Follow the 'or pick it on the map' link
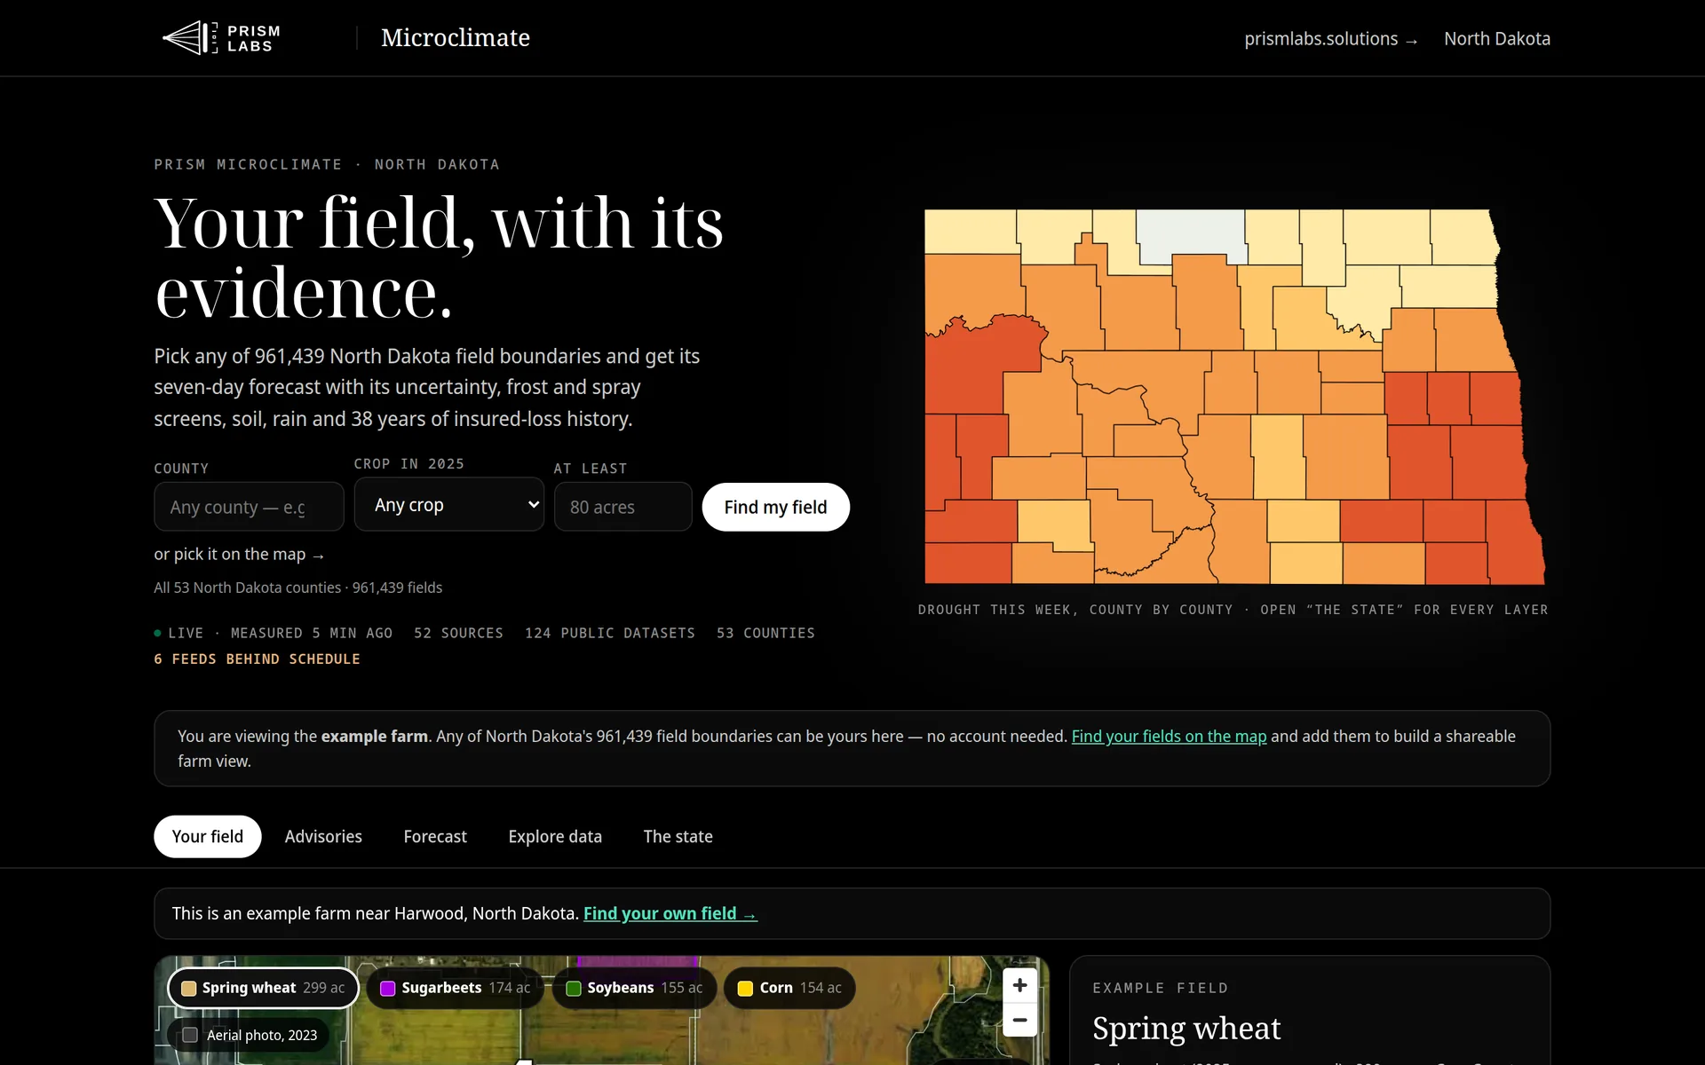 [240, 554]
